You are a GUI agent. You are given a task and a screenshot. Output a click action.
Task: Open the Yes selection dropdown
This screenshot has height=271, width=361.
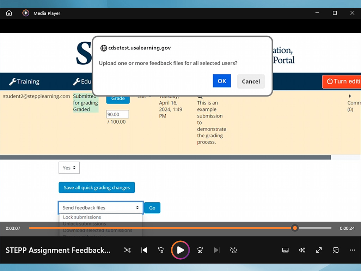coord(69,168)
